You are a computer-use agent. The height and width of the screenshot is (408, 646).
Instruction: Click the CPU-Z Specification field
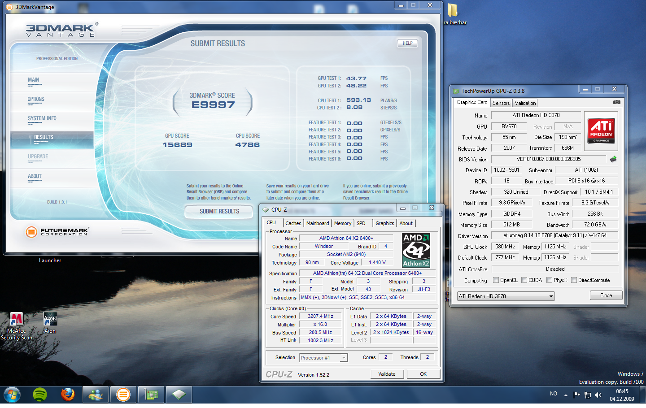[367, 273]
